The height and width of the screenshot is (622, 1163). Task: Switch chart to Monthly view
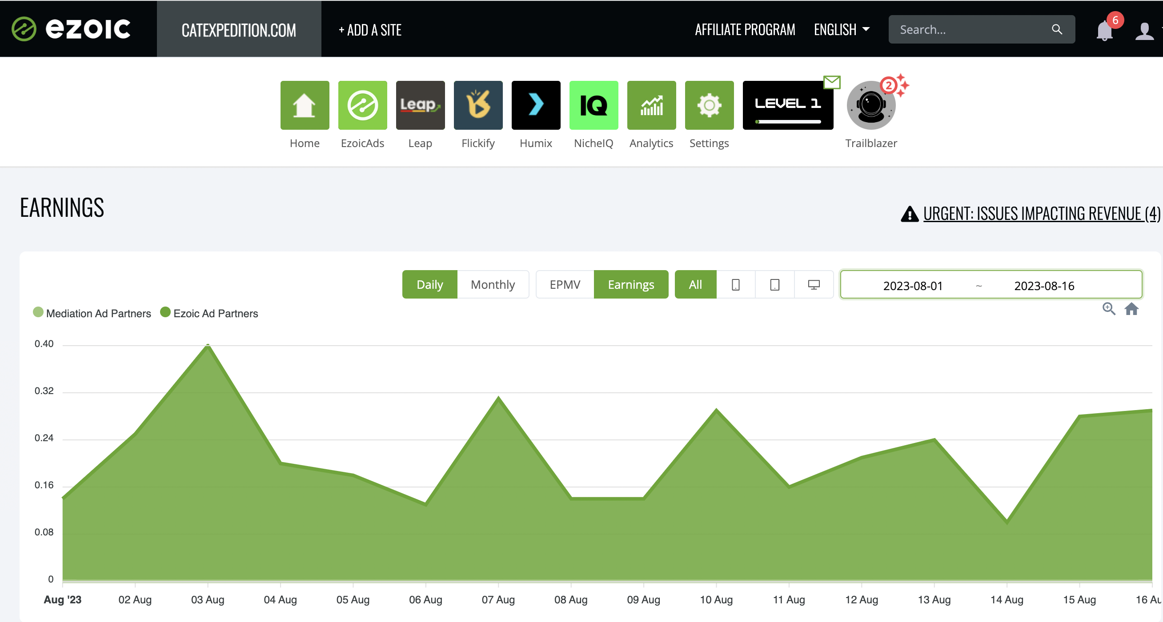click(x=493, y=285)
